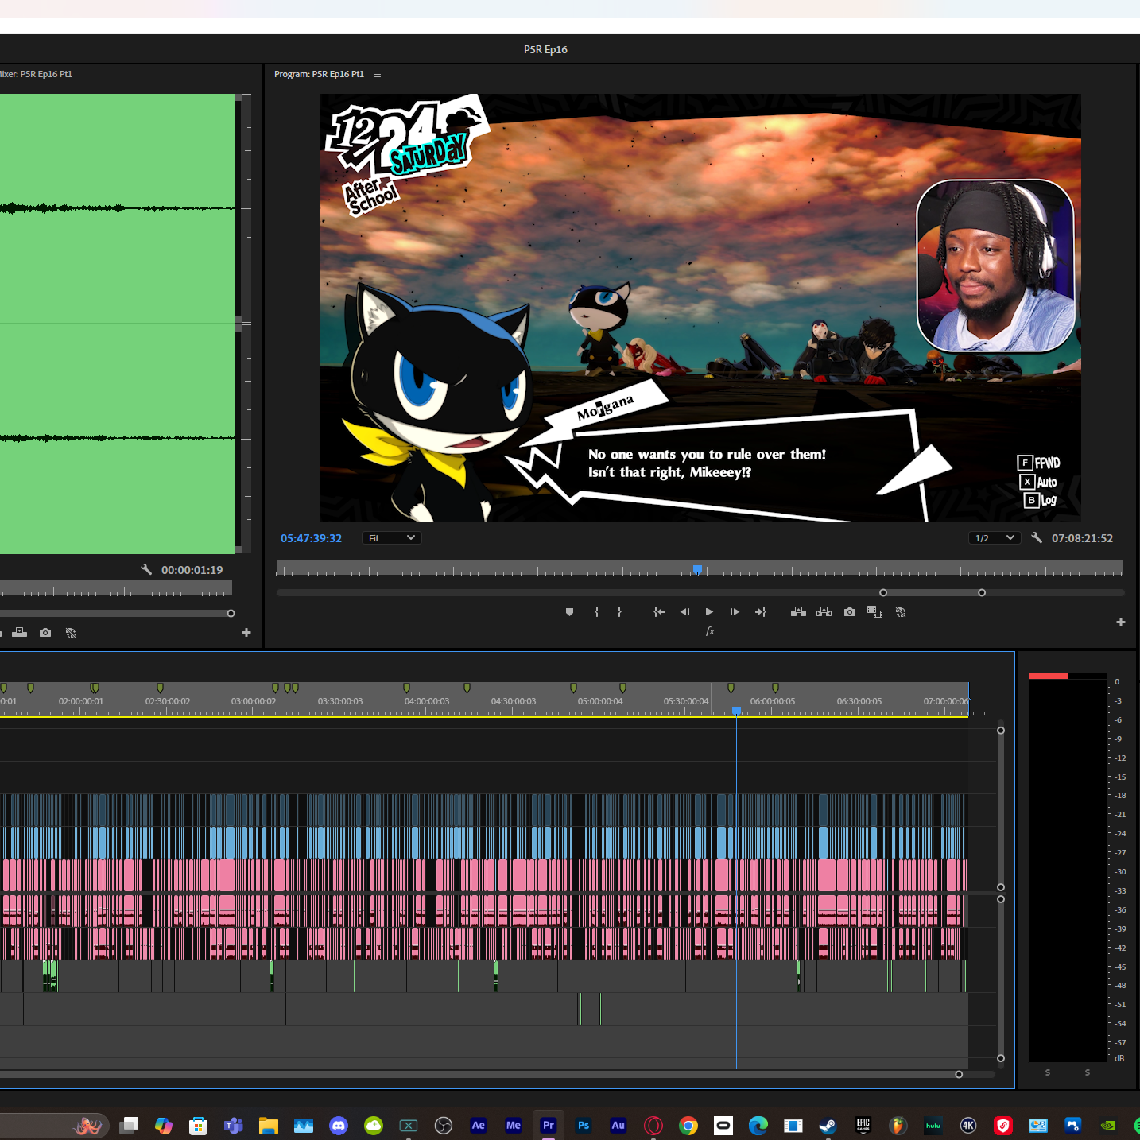The width and height of the screenshot is (1140, 1140).
Task: Open the 1/2 playback resolution dropdown
Action: point(994,538)
